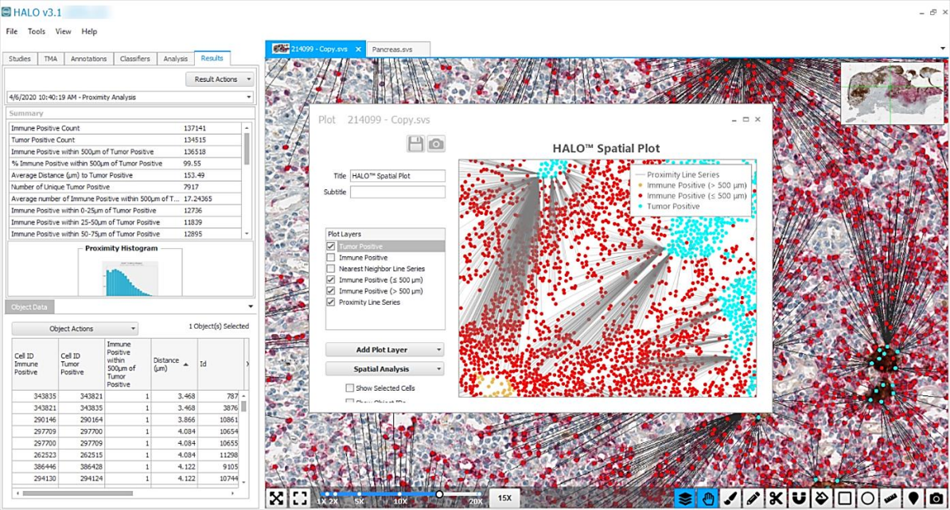Open the Result Actions dropdown
This screenshot has height=510, width=950.
tap(220, 79)
